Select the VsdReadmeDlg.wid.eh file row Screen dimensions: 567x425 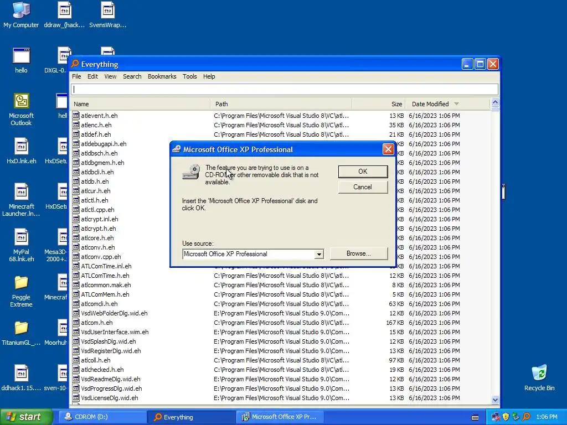280,379
